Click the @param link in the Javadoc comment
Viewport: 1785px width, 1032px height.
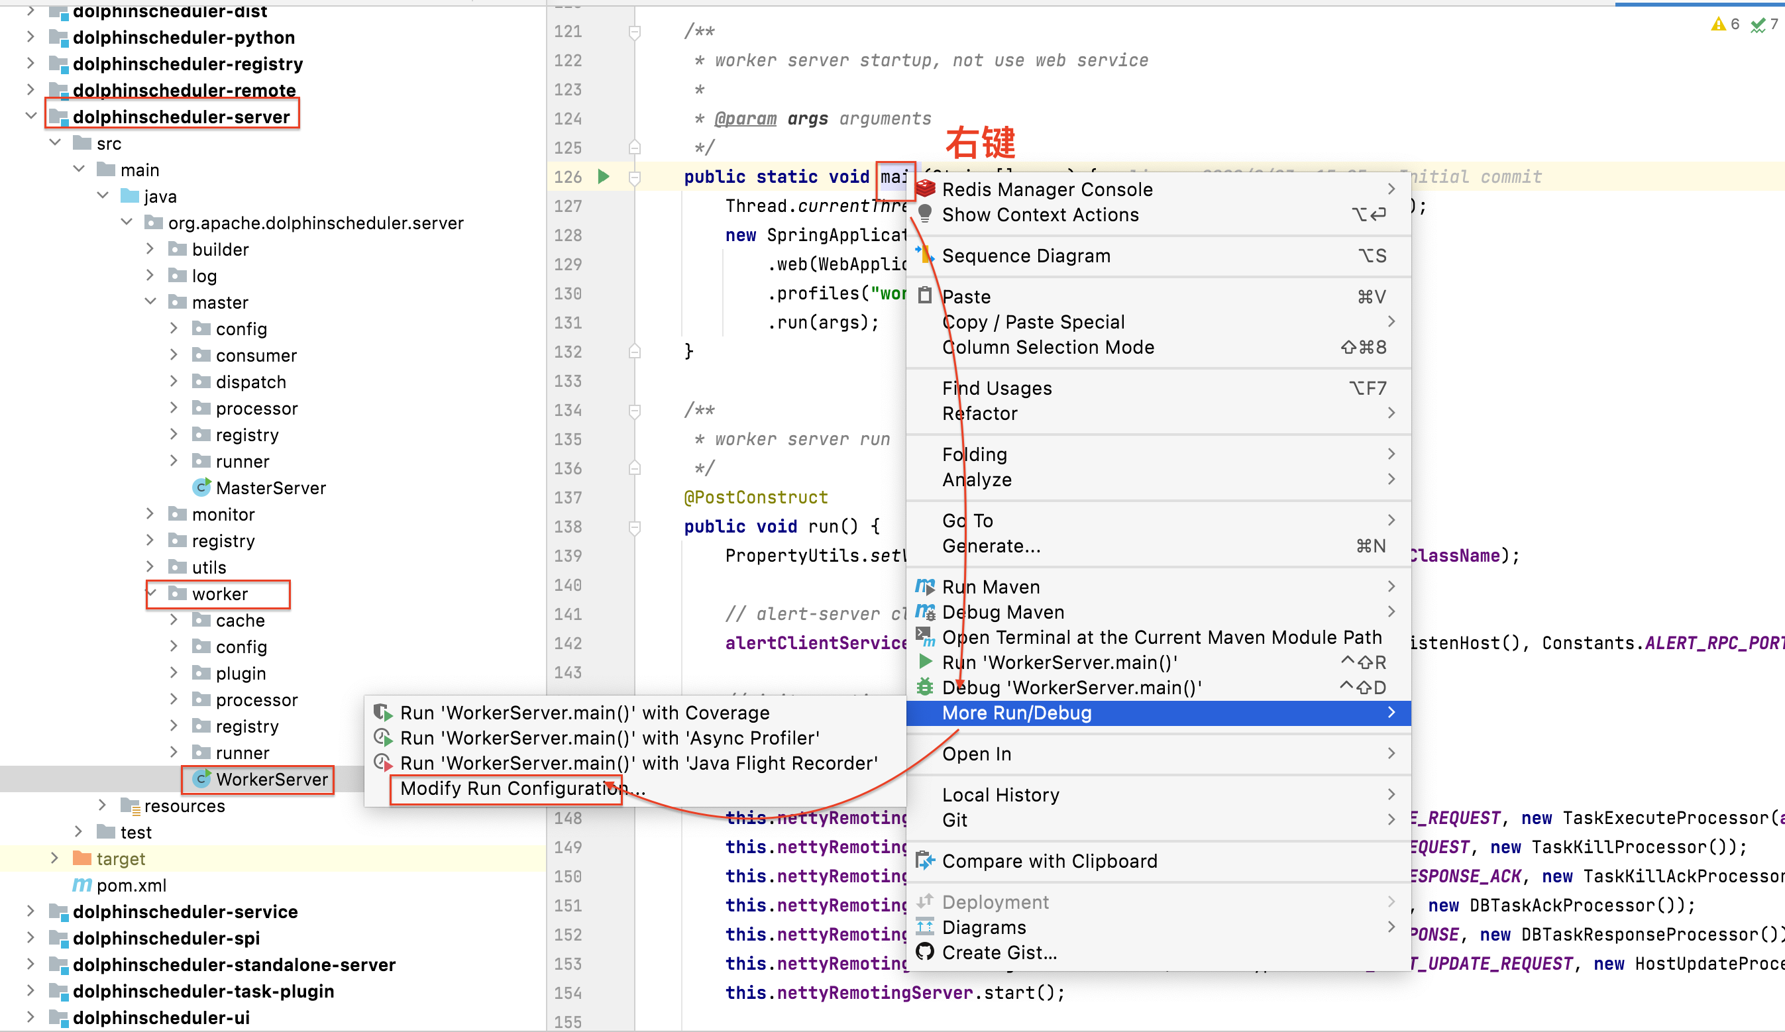(745, 119)
